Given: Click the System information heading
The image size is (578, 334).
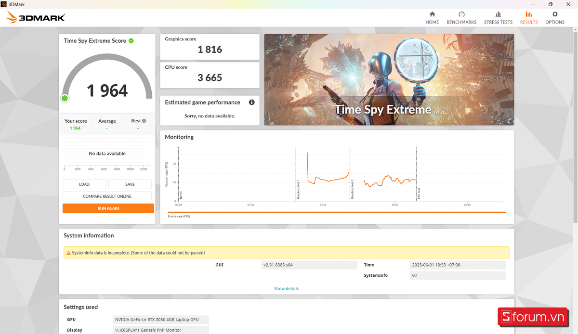Looking at the screenshot, I should [x=89, y=236].
